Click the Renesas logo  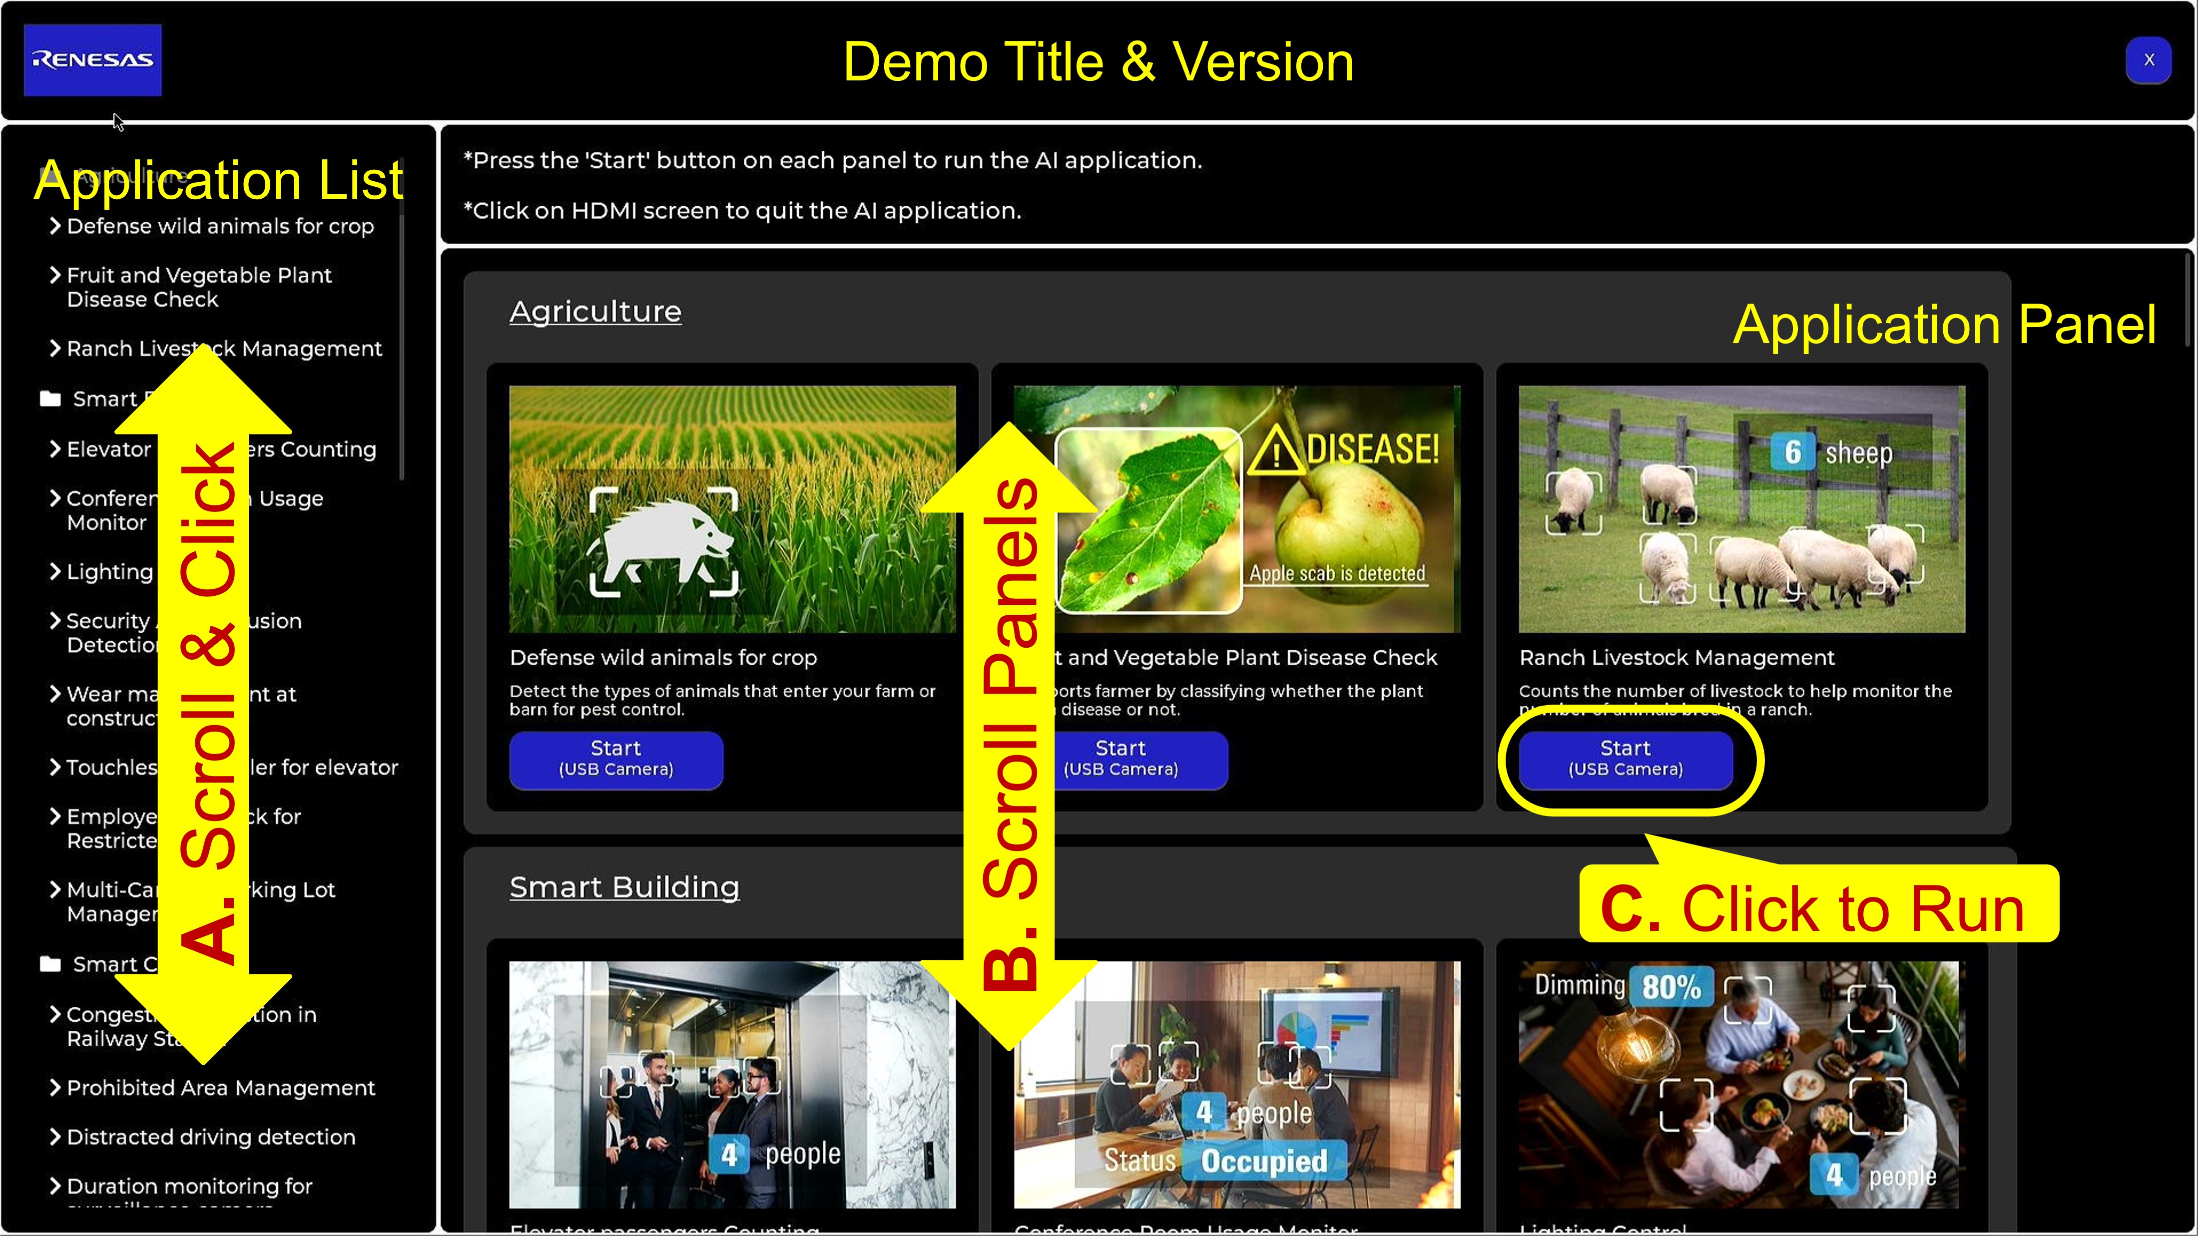[92, 60]
